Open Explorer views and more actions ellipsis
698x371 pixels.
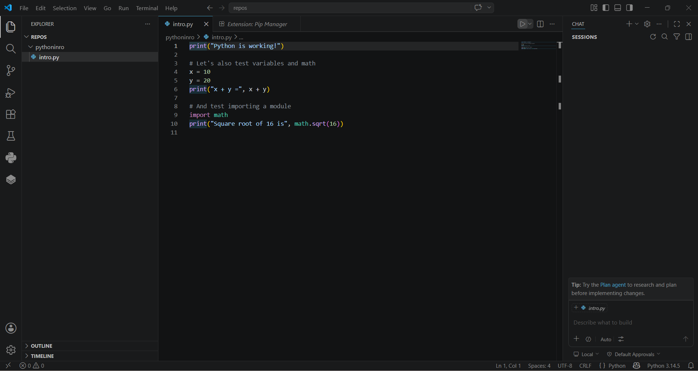pos(147,24)
